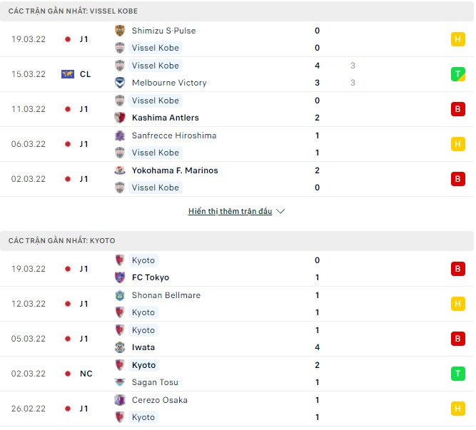Click yellow H badge for Shimizu S-Pulse match

457,39
